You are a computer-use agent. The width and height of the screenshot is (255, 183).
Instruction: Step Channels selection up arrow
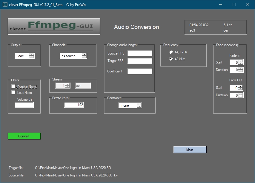[84, 55]
